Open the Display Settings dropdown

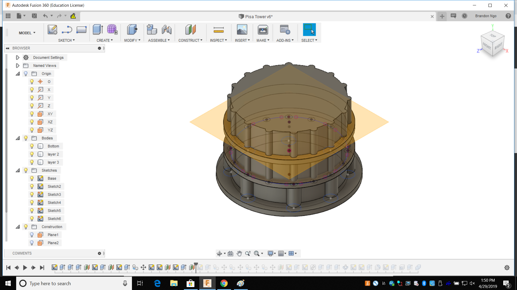coord(272,253)
